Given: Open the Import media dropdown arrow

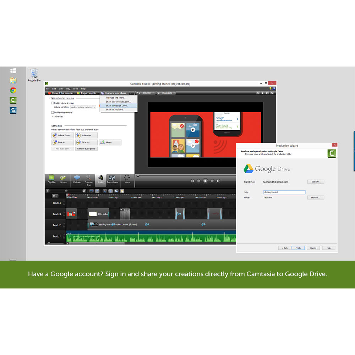Looking at the screenshot, I should [x=98, y=93].
